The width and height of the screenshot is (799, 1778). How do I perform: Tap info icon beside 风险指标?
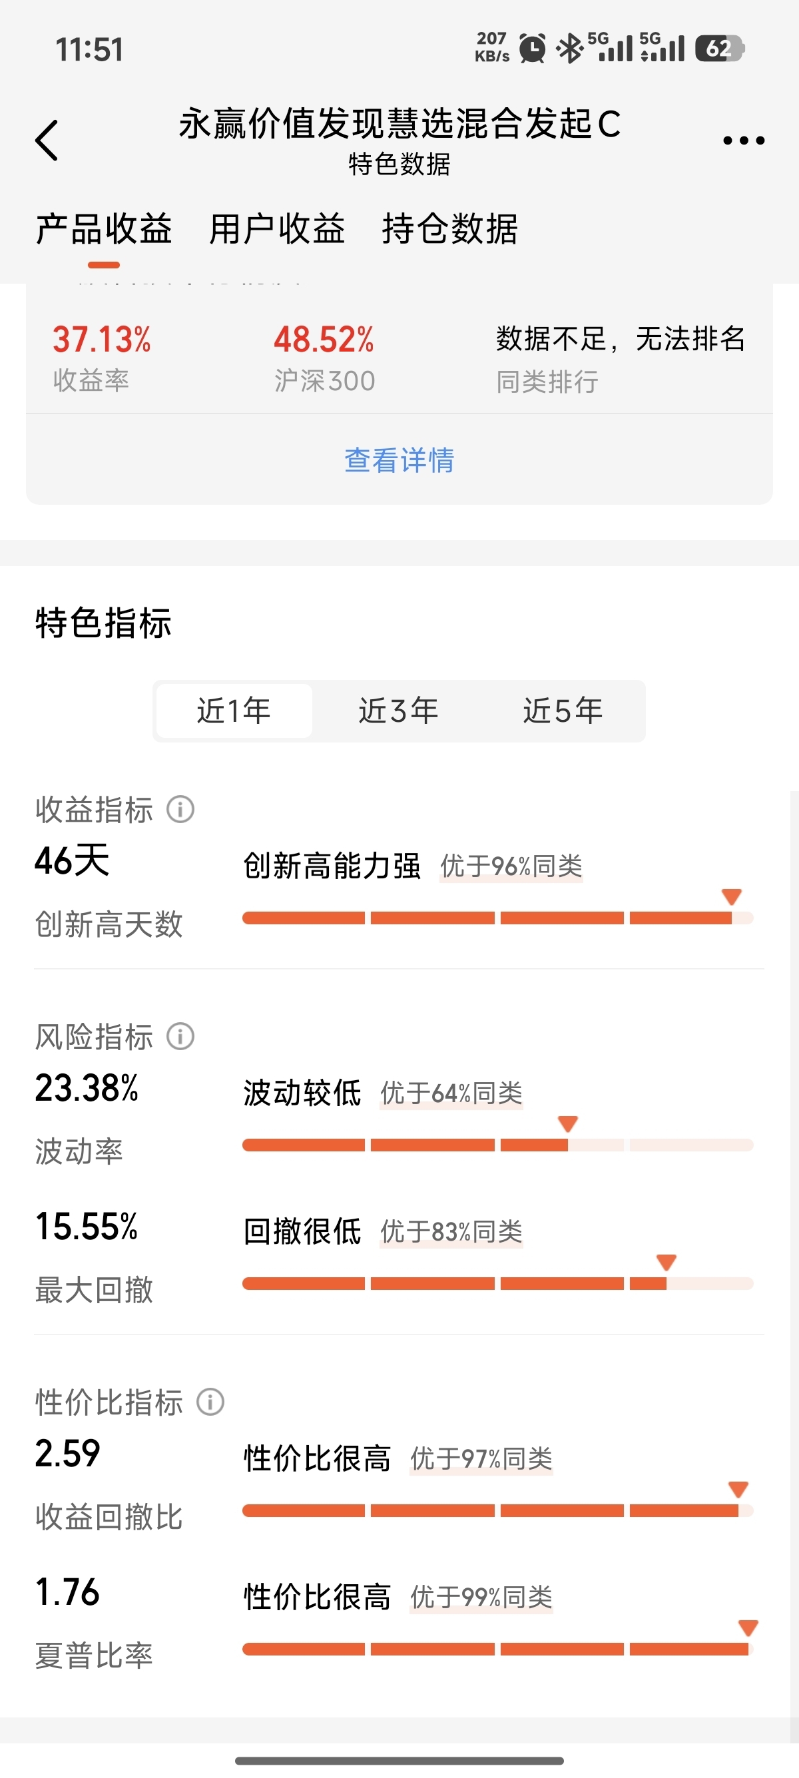(181, 1036)
